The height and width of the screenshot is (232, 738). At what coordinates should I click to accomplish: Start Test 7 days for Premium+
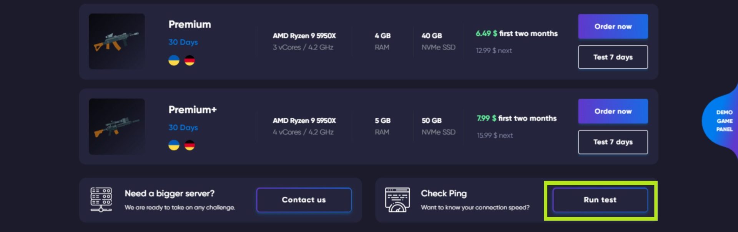tap(613, 142)
